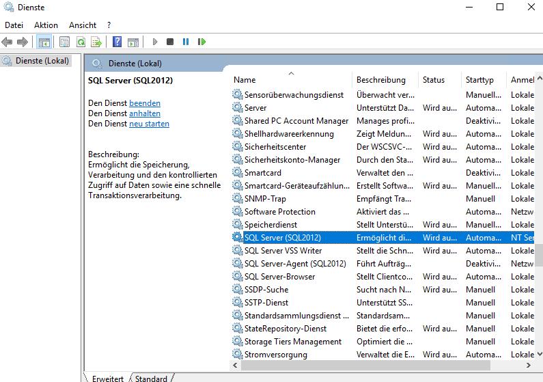Click gear icon next to Smartcard
The width and height of the screenshot is (543, 382).
pyautogui.click(x=237, y=172)
